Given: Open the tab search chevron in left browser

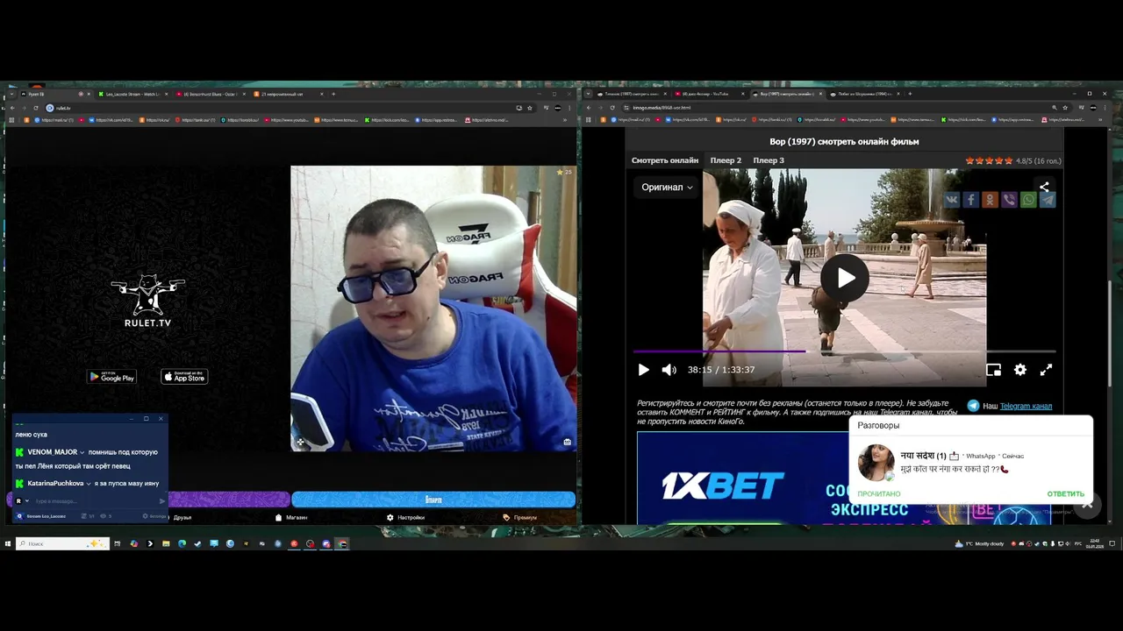Looking at the screenshot, I should tap(11, 94).
